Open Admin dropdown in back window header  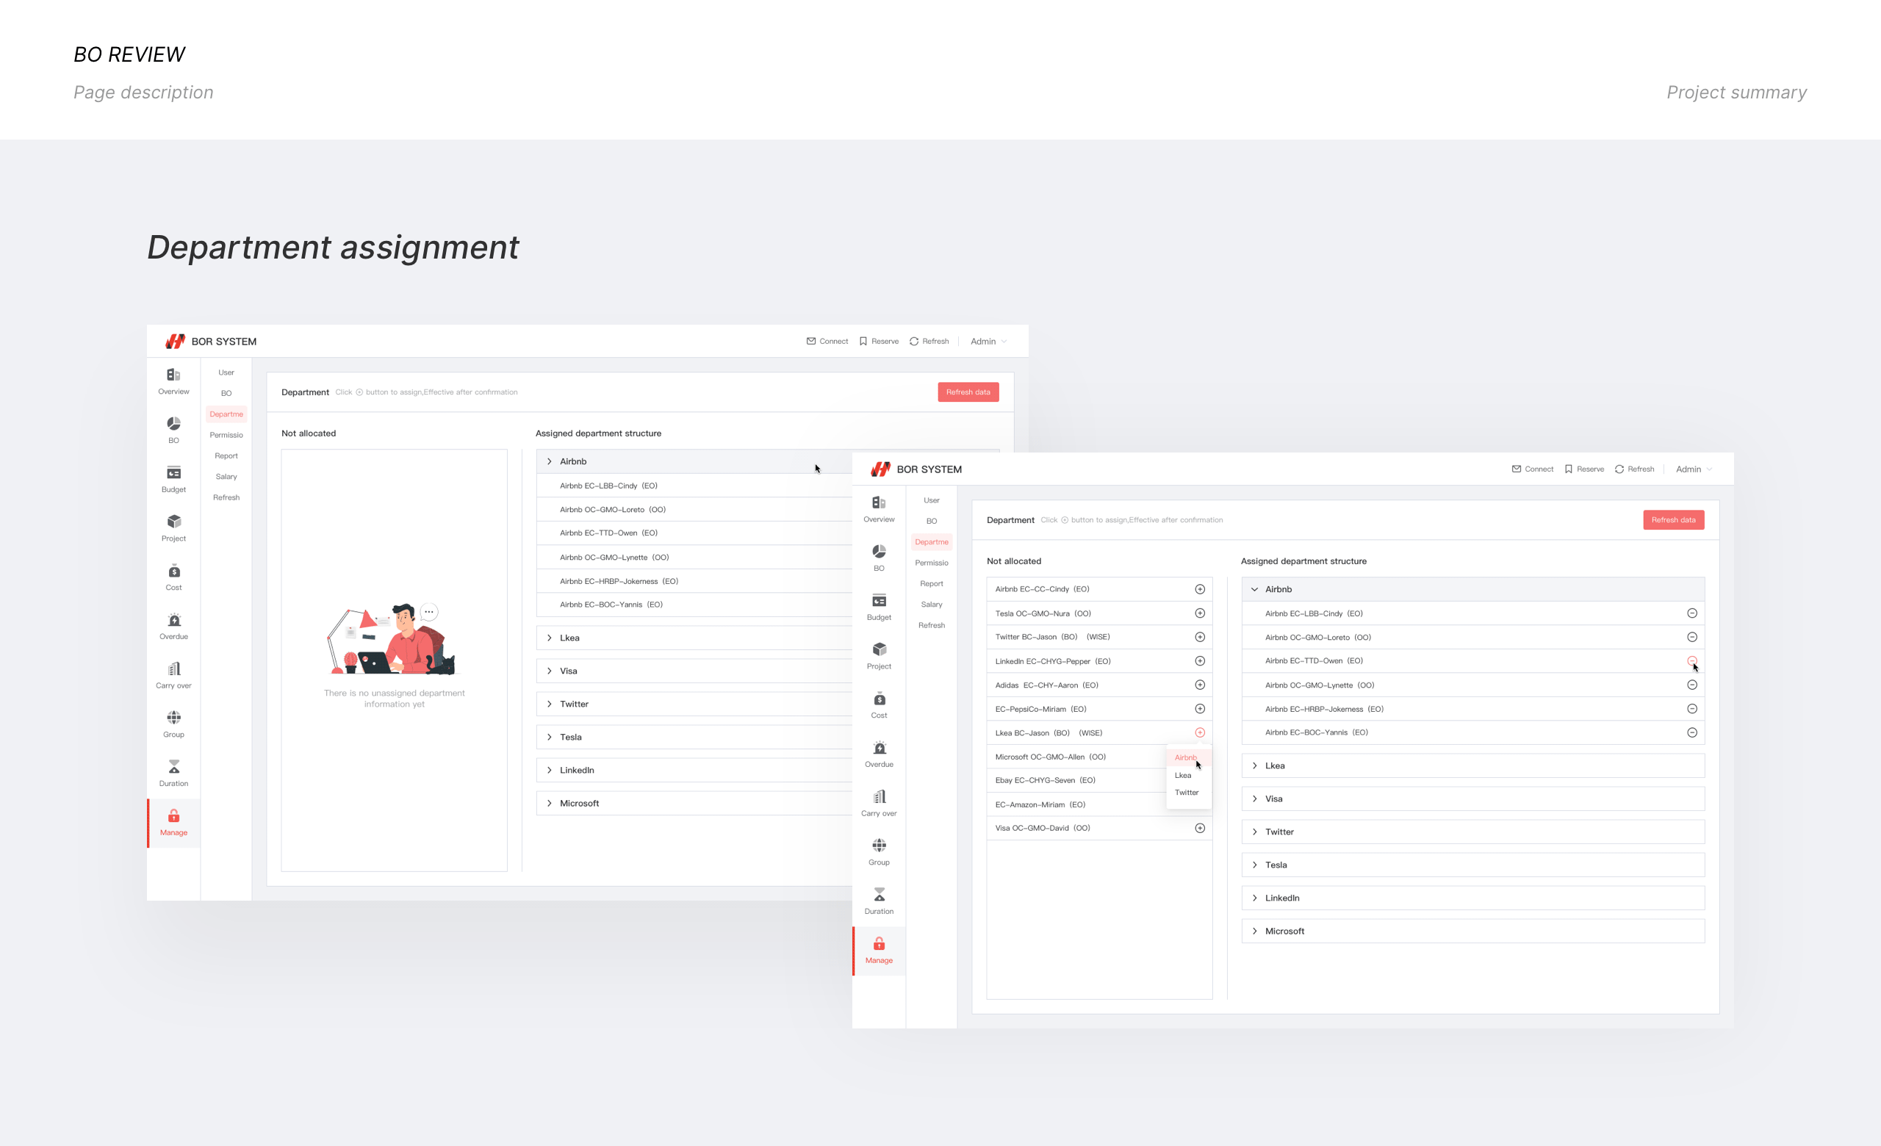pos(988,341)
